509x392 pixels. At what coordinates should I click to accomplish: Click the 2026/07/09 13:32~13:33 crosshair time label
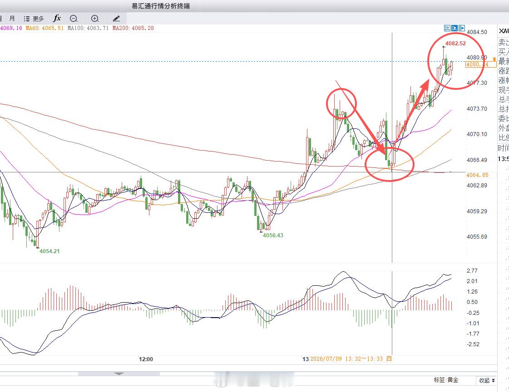point(351,359)
